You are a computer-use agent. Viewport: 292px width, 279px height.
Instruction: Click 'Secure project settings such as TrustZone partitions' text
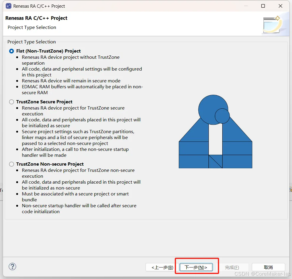[78, 138]
